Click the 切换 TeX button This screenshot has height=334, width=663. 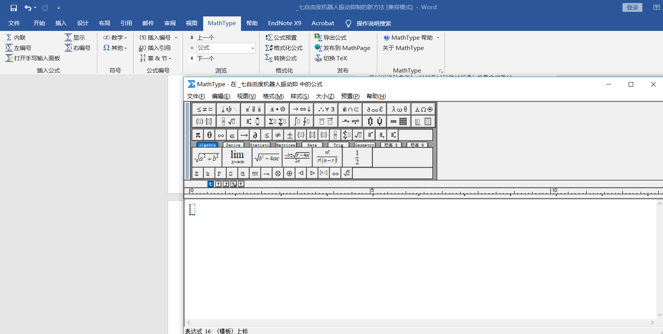click(x=331, y=58)
